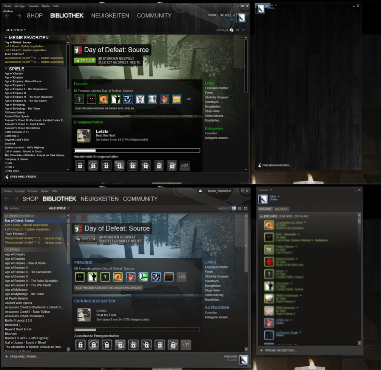The width and height of the screenshot is (381, 370).
Task: Click into the Suchen search field
Action: [x=27, y=208]
